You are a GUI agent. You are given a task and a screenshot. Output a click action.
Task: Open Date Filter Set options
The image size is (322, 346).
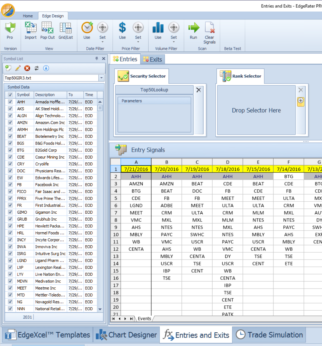click(x=103, y=28)
